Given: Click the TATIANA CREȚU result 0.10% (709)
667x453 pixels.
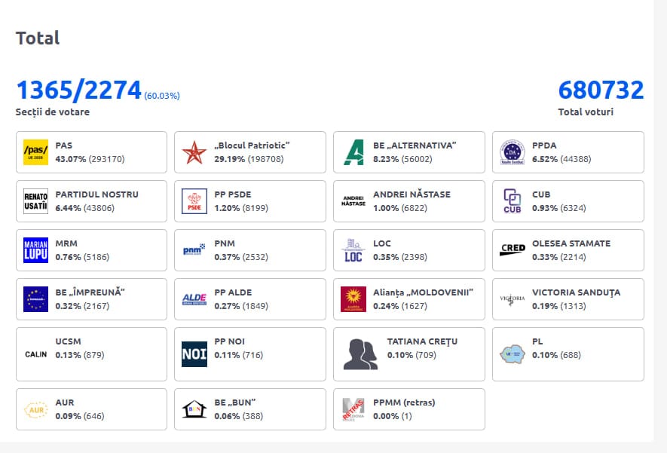Looking at the screenshot, I should tap(412, 355).
